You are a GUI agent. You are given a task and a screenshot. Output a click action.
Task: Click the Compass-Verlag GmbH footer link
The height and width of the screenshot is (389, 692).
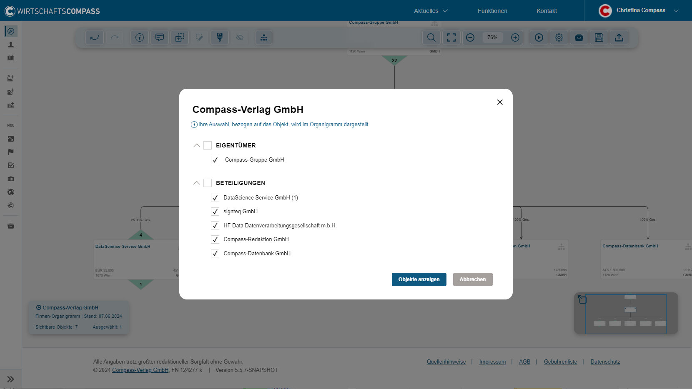(x=140, y=370)
